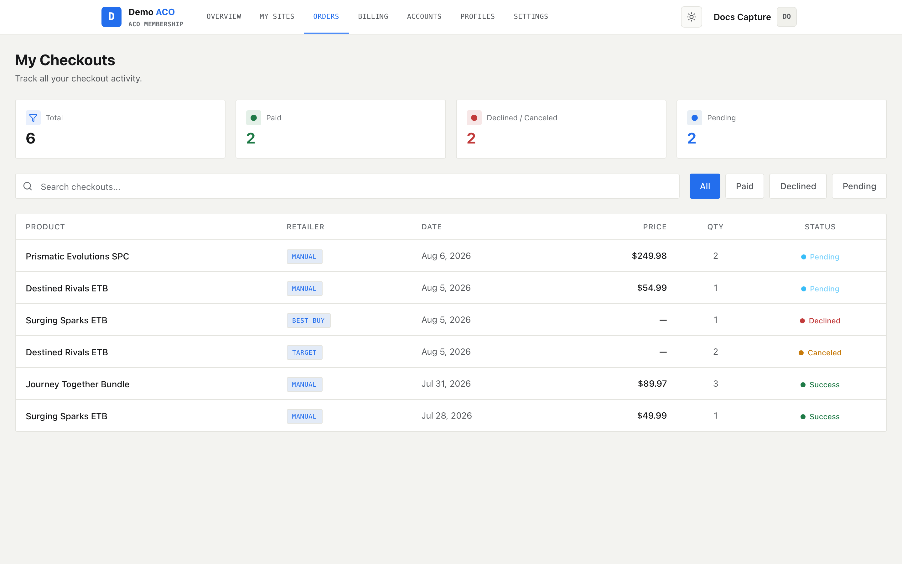Click the red Declined / Canceled dot icon
This screenshot has width=902, height=564.
[474, 118]
